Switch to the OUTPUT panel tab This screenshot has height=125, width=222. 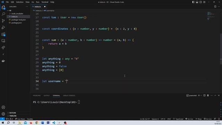pyautogui.click(x=46, y=95)
